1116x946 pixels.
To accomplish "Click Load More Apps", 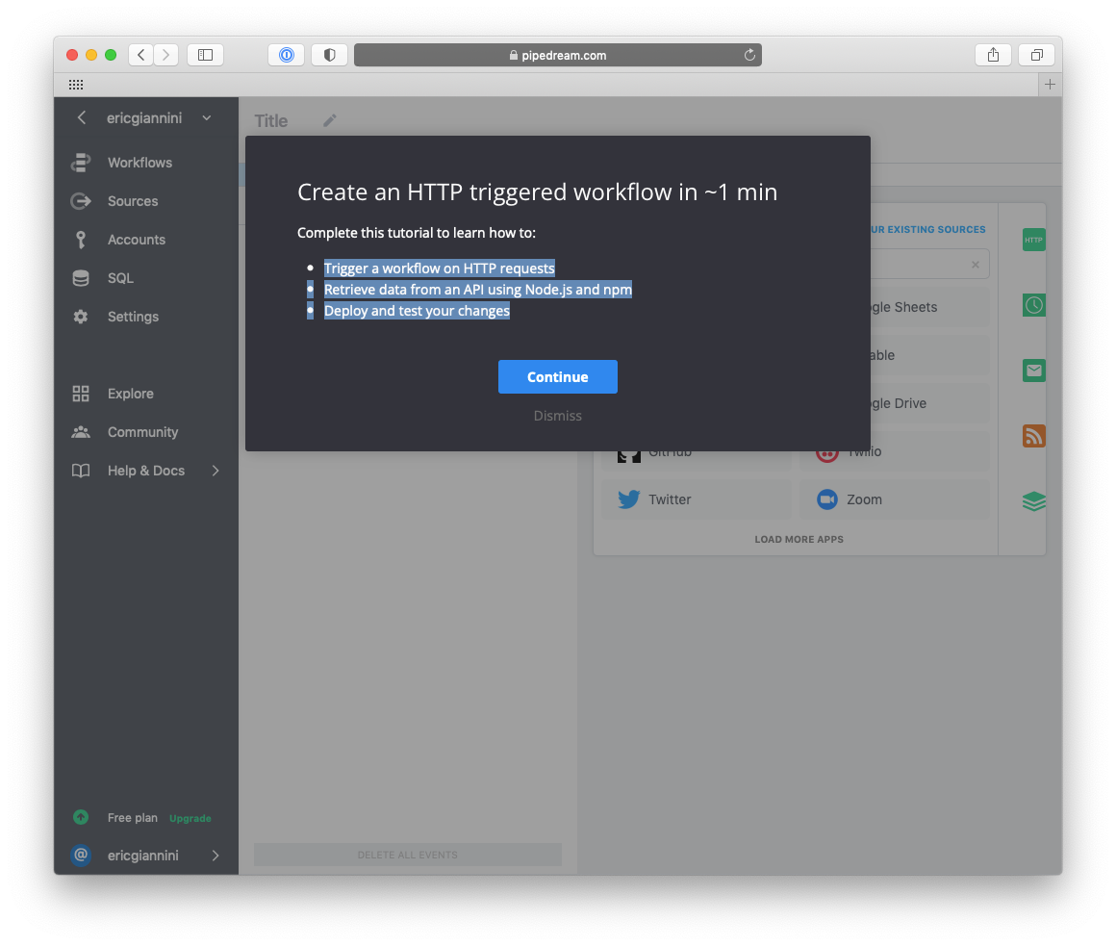I will tap(799, 540).
